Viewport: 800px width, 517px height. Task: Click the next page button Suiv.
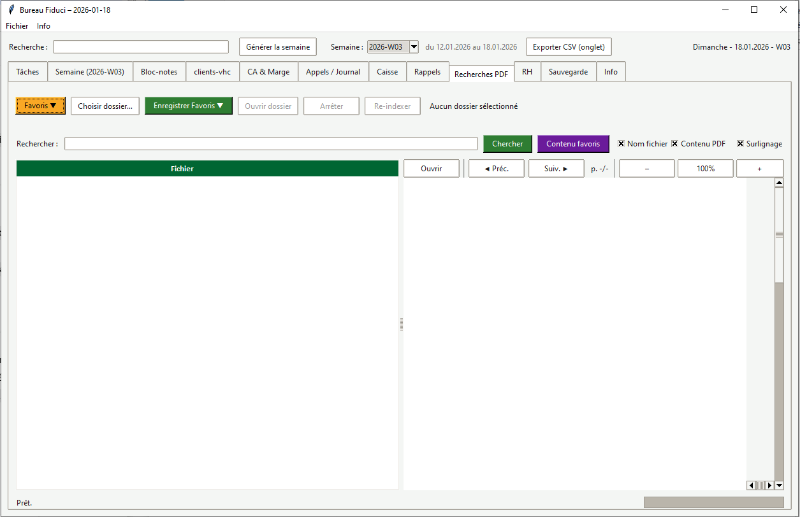click(x=556, y=169)
